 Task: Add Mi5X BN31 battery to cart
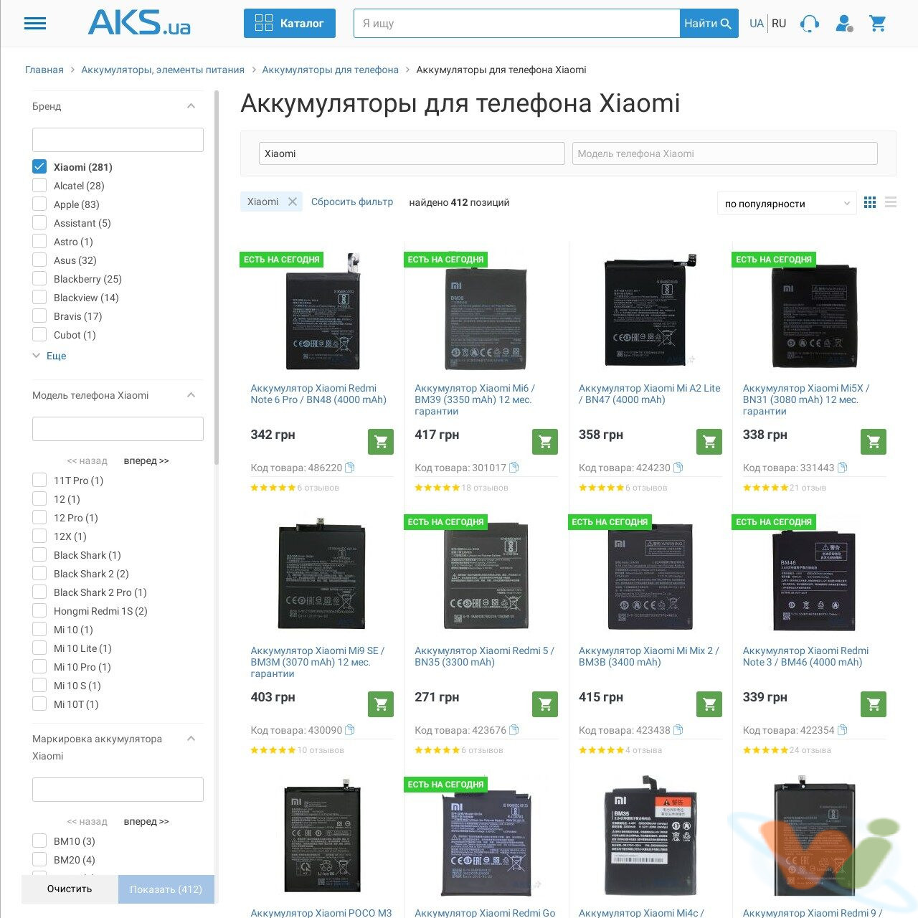click(874, 442)
